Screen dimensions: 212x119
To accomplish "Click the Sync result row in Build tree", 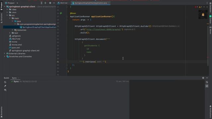I will (x=70, y=82).
